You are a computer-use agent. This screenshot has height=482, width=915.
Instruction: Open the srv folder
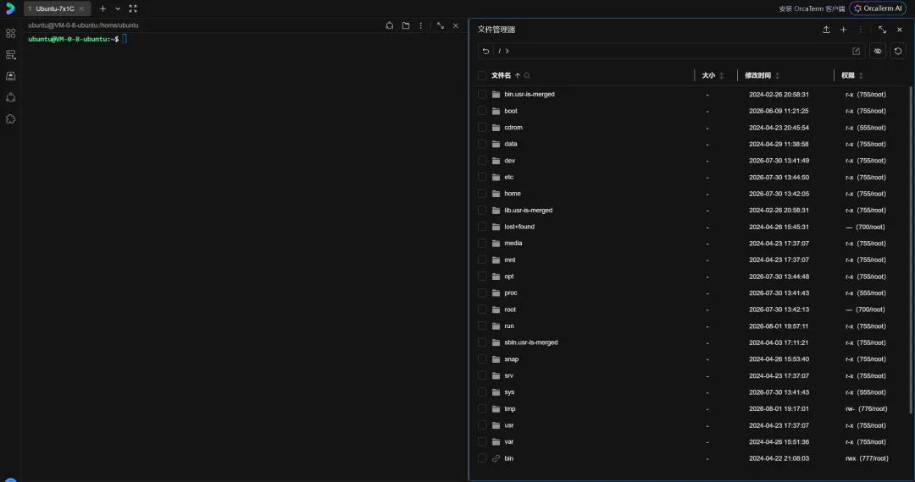(509, 376)
